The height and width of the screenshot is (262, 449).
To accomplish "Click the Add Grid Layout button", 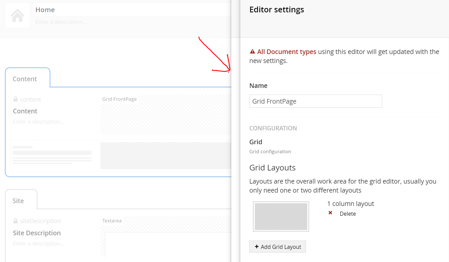I will click(x=278, y=247).
